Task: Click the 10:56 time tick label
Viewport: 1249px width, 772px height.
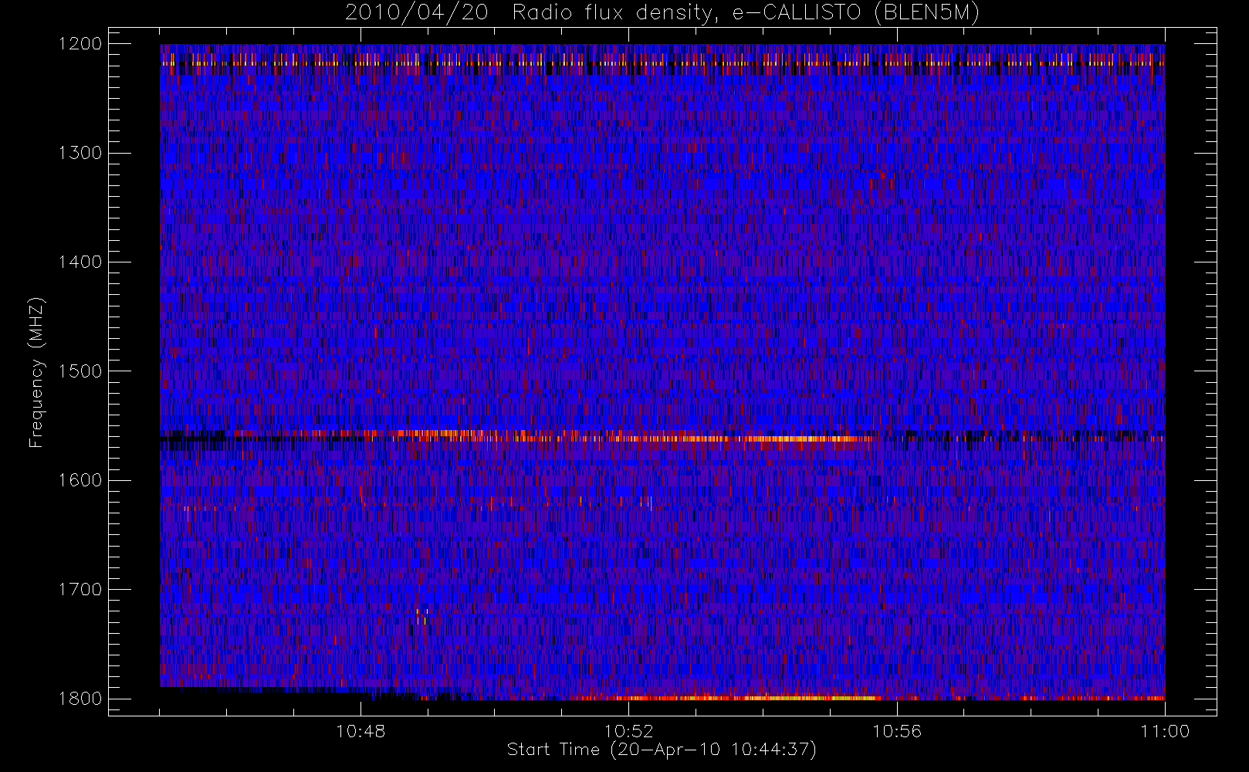Action: 896,731
